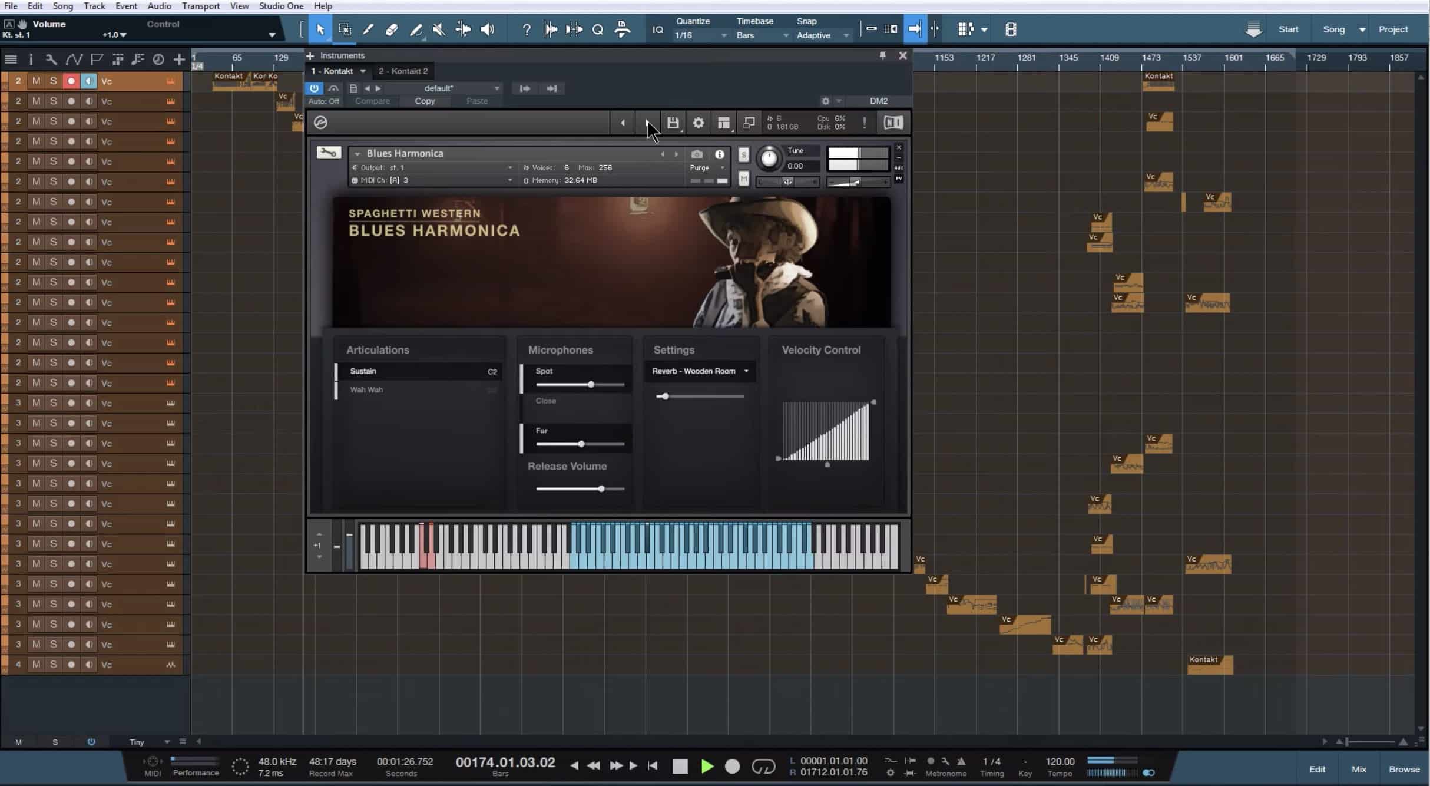Open Kontakt options gear icon
Screen dimensions: 1430x786
click(x=698, y=123)
